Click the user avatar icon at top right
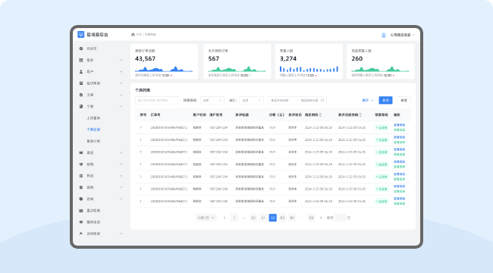The image size is (493, 273). click(384, 35)
